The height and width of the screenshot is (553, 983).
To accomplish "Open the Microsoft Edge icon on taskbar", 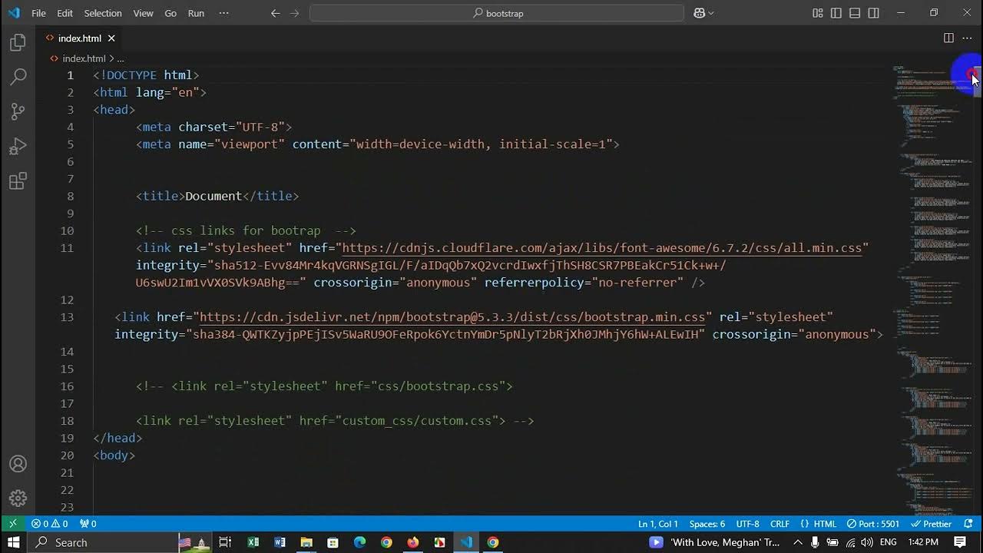I will 359,542.
